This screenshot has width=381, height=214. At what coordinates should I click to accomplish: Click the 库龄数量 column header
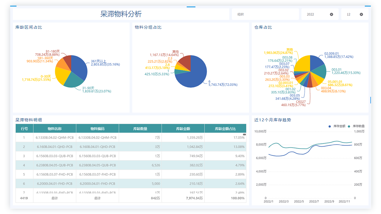[x=140, y=129]
